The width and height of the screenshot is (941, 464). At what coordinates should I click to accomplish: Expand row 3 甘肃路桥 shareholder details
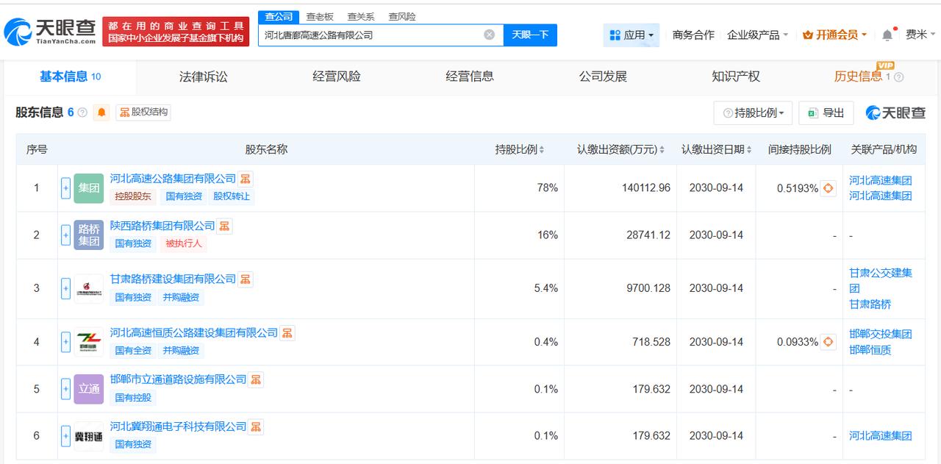coord(65,288)
